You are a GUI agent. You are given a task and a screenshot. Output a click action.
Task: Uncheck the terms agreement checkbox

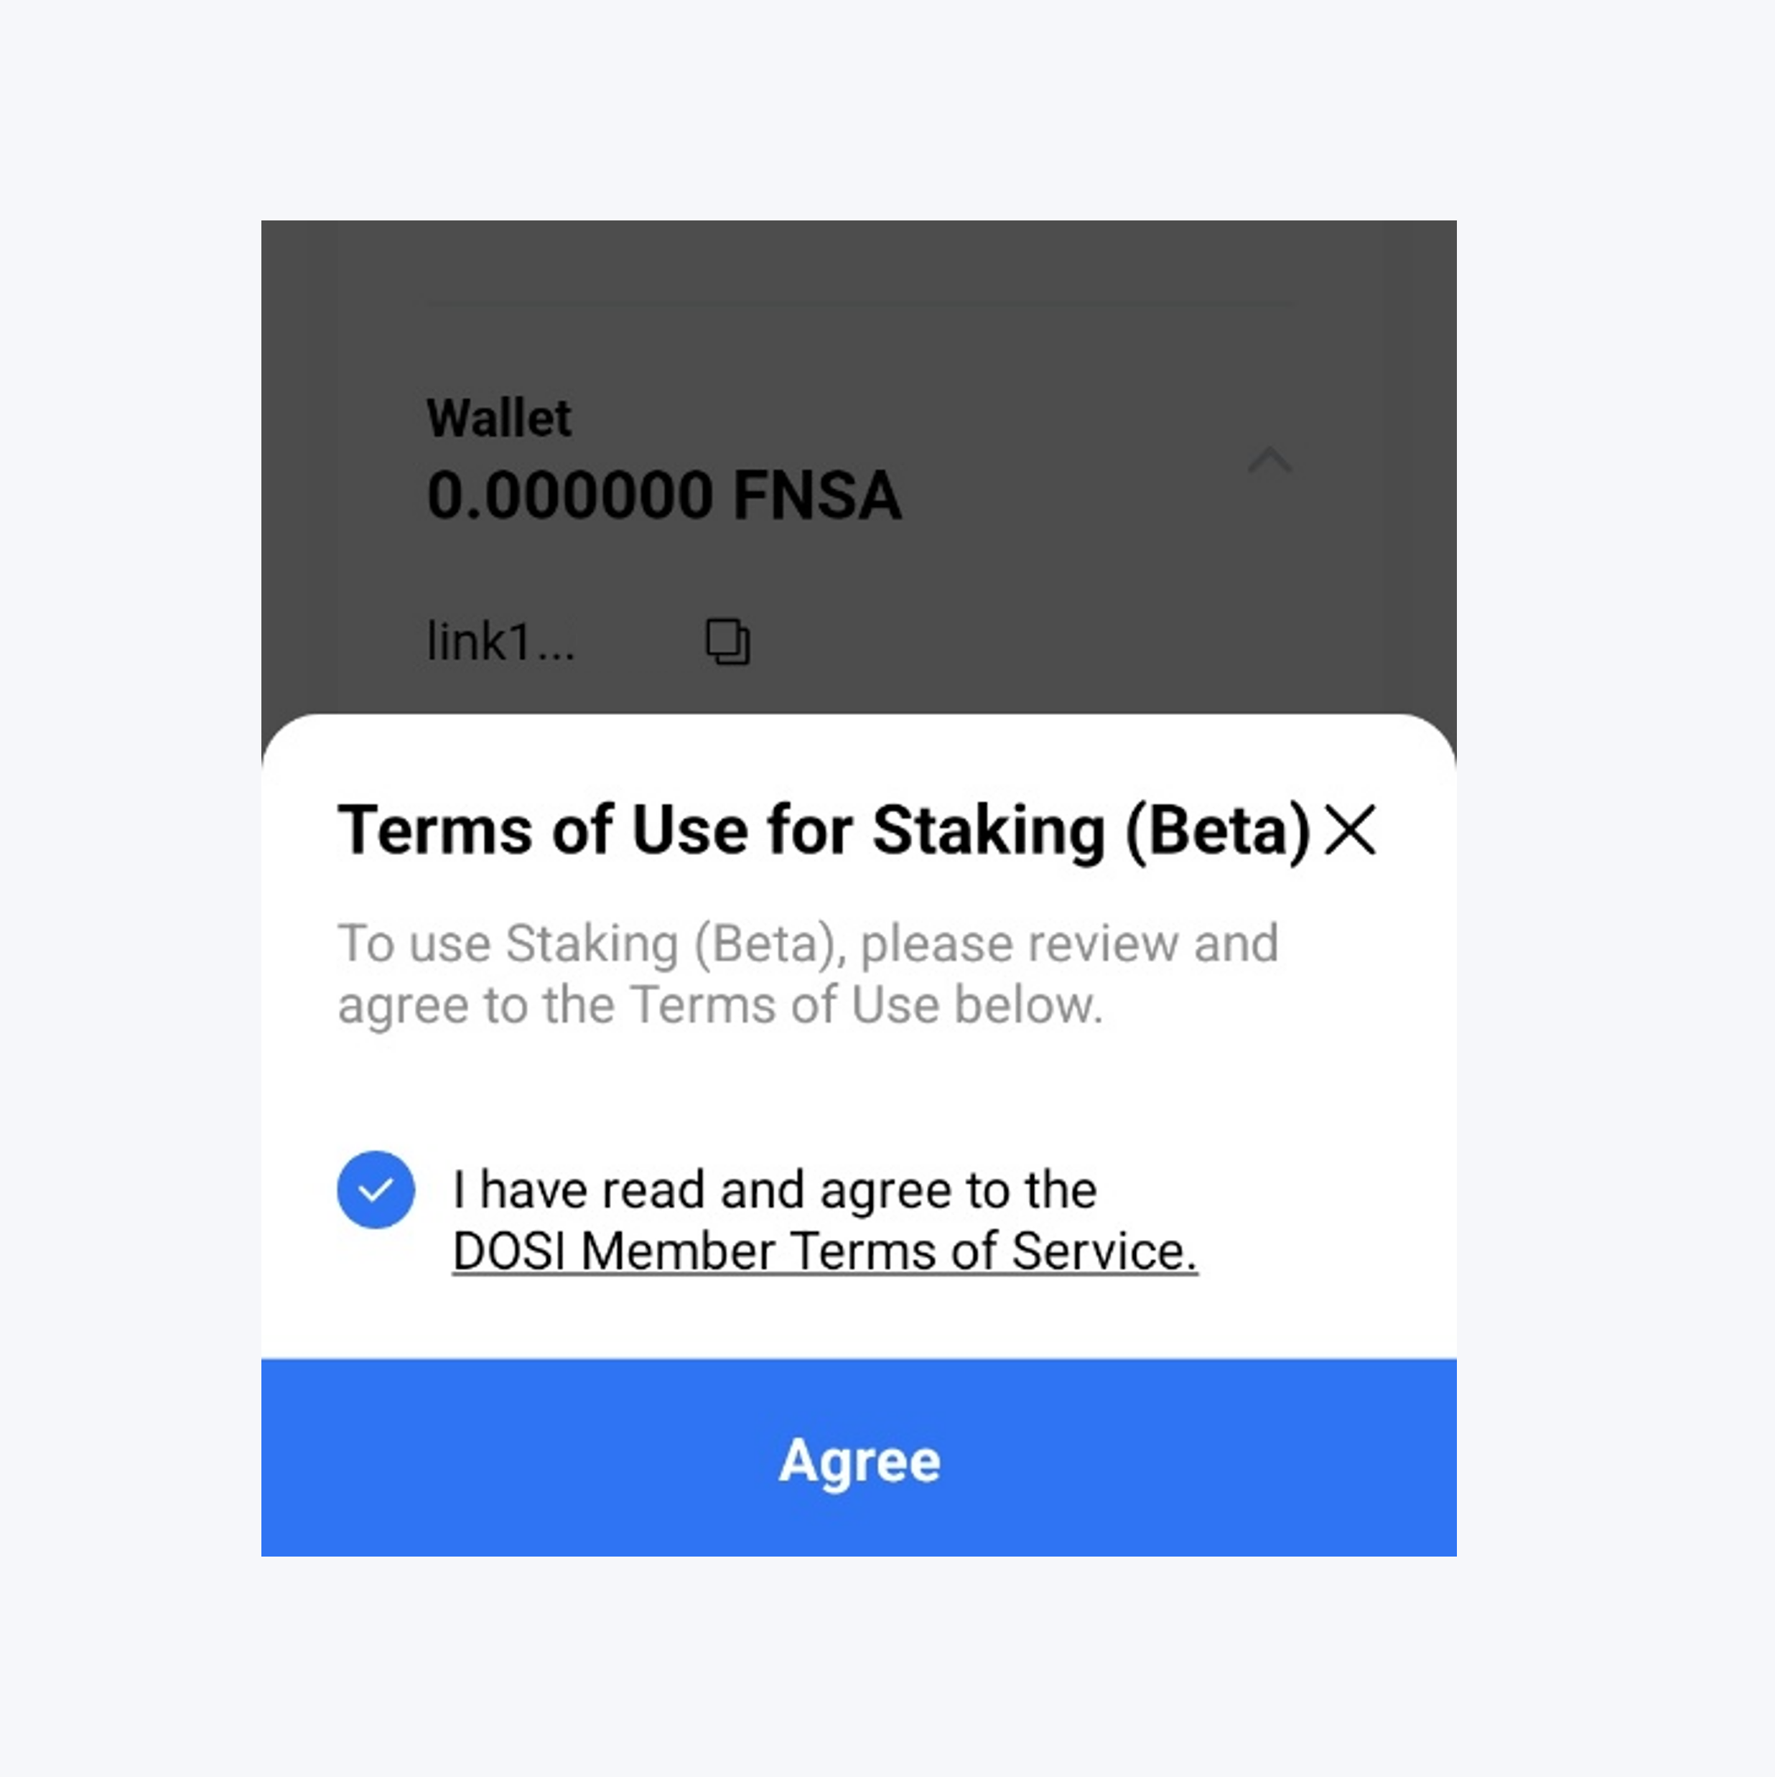click(x=376, y=1190)
